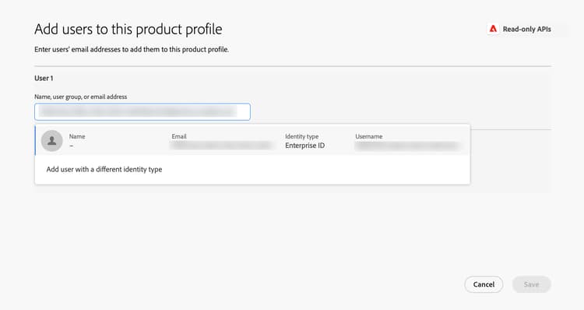The width and height of the screenshot is (584, 310).
Task: Choose Add user with a different identity type
Action: (x=104, y=169)
